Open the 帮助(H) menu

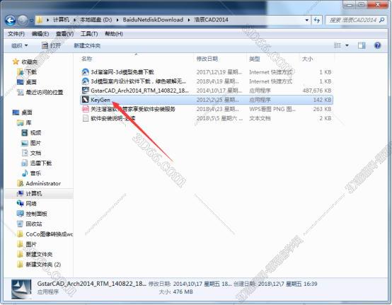[x=114, y=34]
